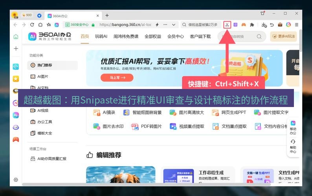The width and height of the screenshot is (312, 196).
Task: Open the 视频重点提取 tool
Action: coord(187,127)
